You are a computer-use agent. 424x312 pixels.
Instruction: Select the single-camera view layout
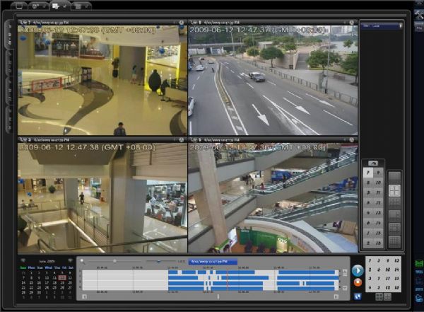(394, 177)
